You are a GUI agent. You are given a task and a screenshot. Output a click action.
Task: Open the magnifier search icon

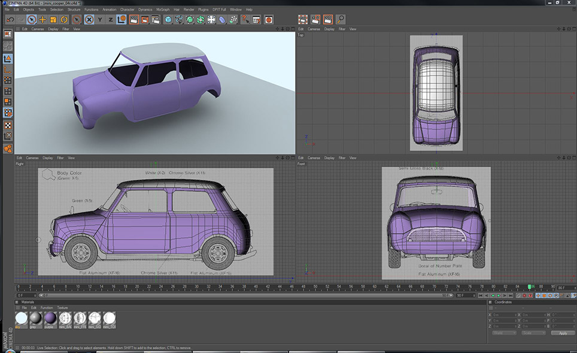click(340, 20)
